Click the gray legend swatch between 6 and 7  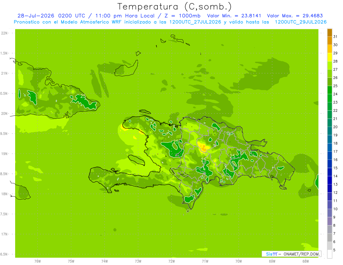(330, 238)
